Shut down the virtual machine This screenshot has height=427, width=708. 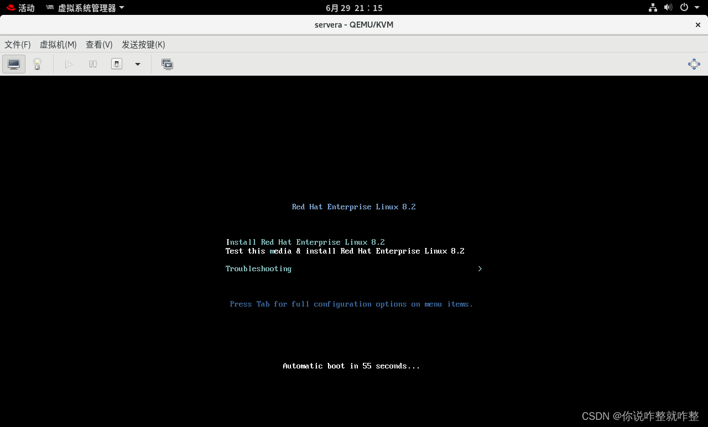click(117, 64)
